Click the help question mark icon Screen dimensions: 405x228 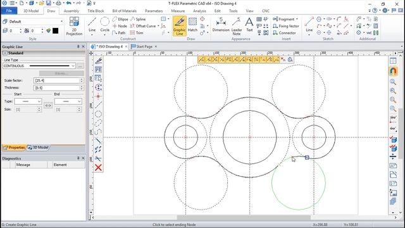[375, 11]
